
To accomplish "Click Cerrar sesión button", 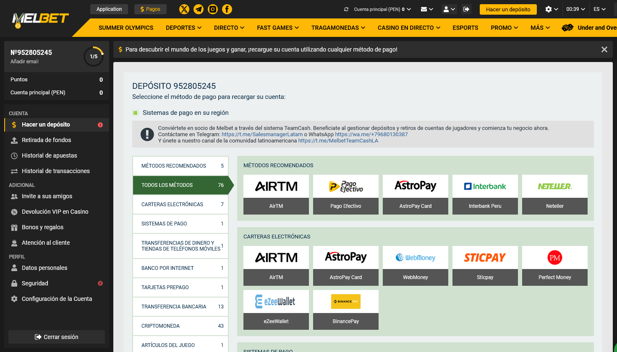I will pos(57,337).
